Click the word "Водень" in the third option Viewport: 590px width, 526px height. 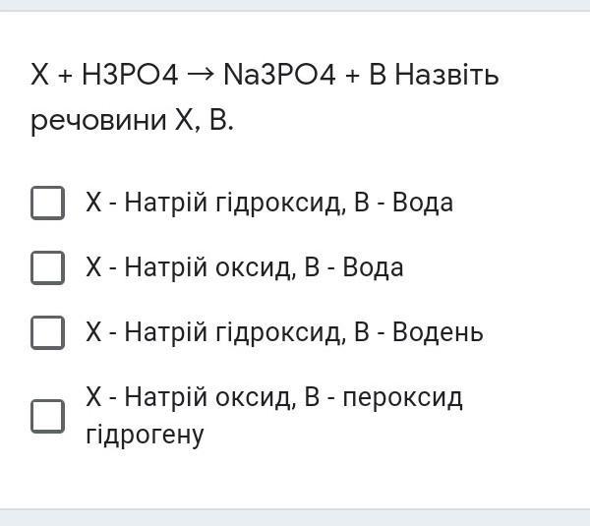438,332
